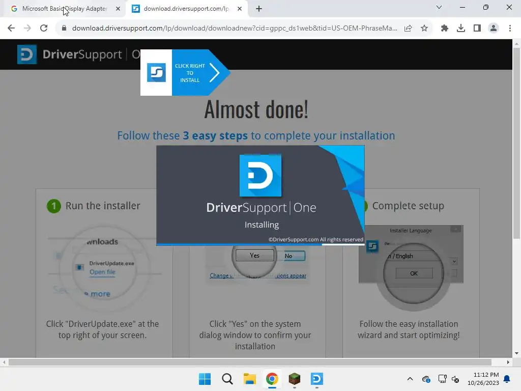521x391 pixels.
Task: Click the DriverSupport taskbar icon
Action: [316, 379]
